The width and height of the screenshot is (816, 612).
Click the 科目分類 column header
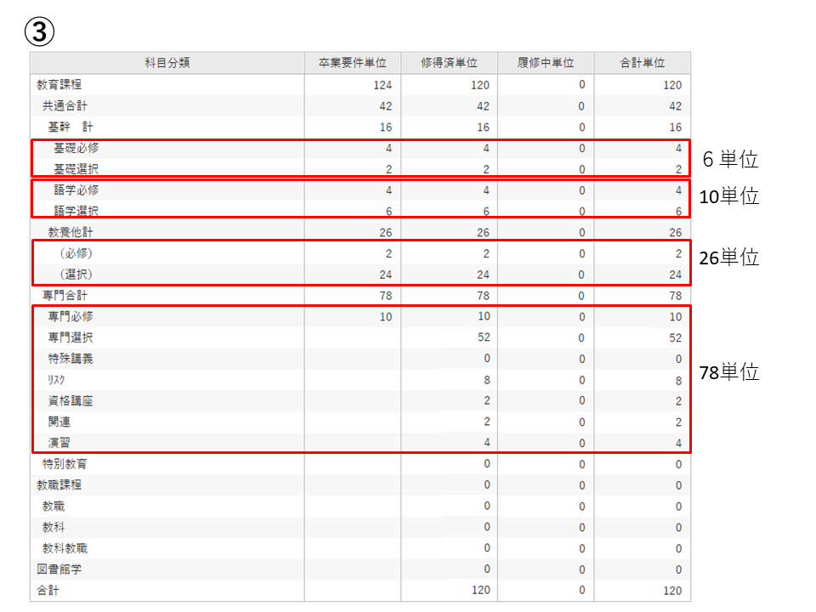[167, 63]
